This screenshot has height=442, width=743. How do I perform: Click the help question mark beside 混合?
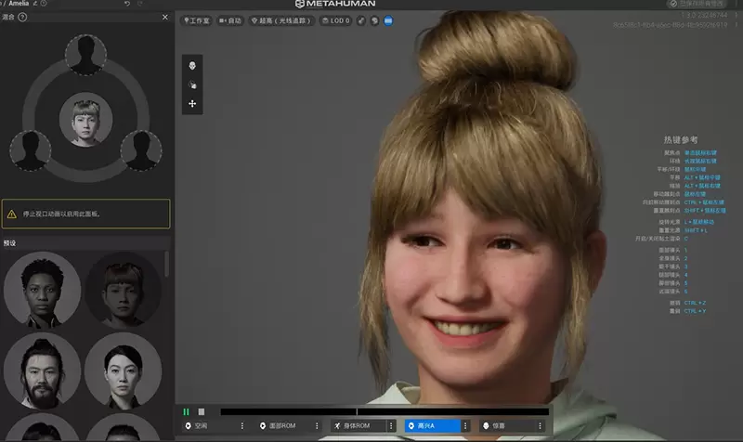(22, 18)
